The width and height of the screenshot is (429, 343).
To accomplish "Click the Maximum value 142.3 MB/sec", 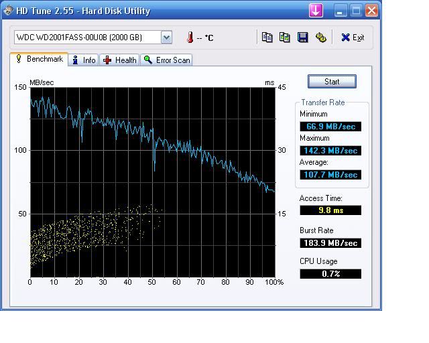I will (x=330, y=151).
